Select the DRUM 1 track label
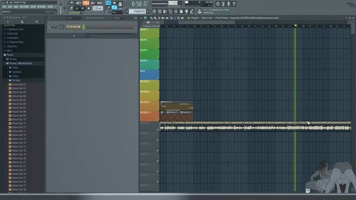Viewport: 356px width, 200px height. pos(149,33)
